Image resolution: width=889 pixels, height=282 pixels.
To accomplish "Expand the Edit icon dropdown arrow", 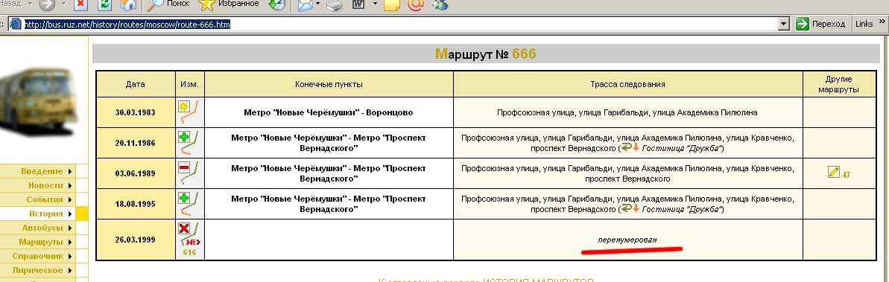I will tap(375, 4).
